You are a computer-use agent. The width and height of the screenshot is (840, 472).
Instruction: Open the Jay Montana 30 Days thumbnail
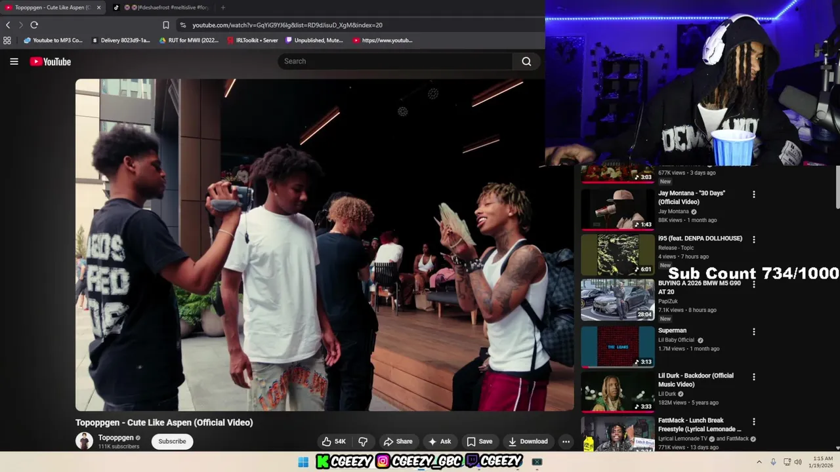(x=618, y=210)
